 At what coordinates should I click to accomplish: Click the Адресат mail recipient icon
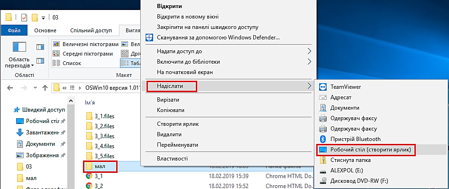tap(323, 97)
